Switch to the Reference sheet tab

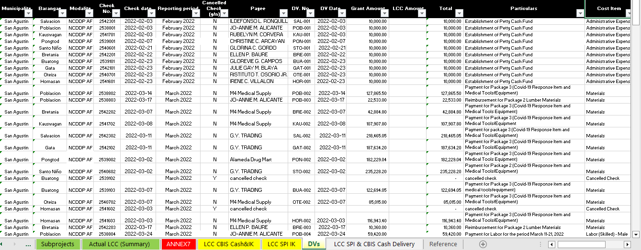coord(443,244)
